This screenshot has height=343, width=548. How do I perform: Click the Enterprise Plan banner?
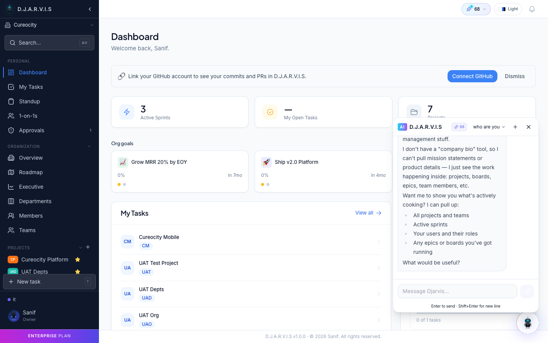tap(49, 336)
